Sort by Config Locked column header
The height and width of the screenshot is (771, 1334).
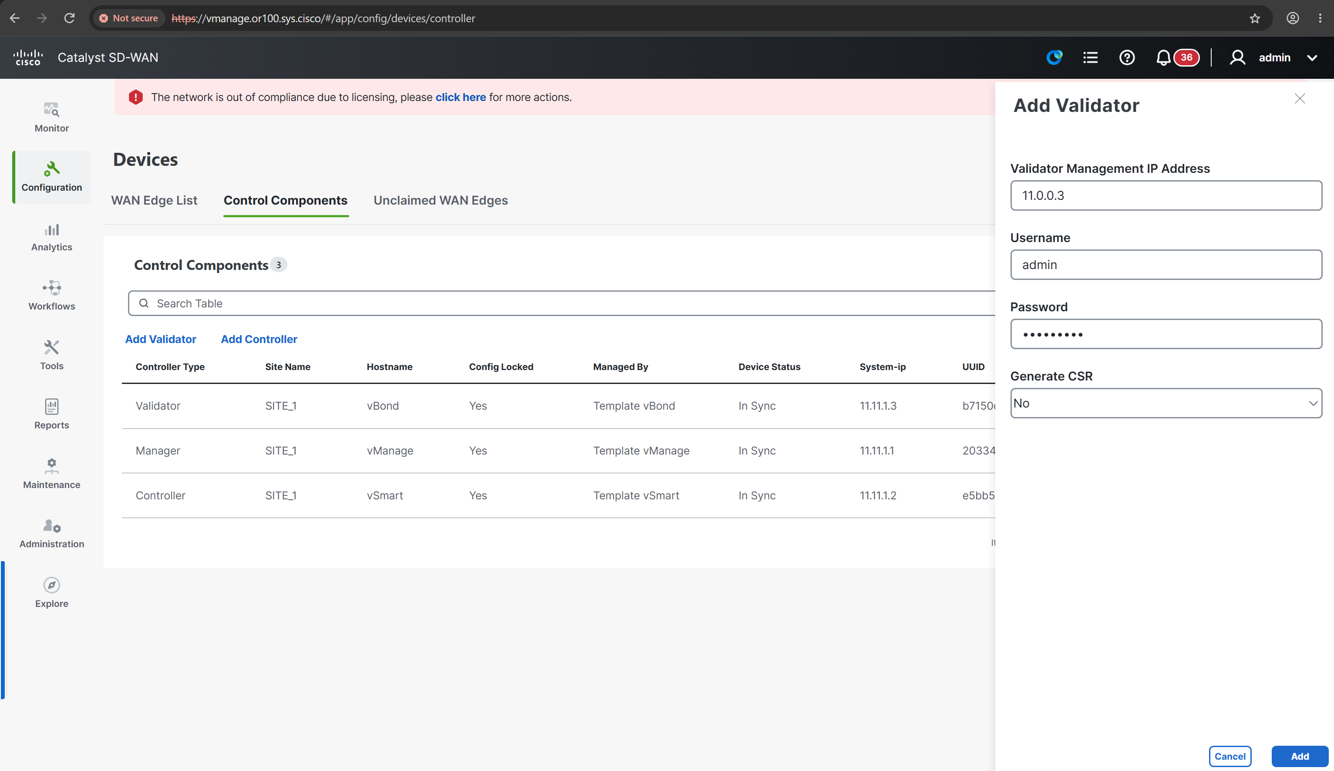point(501,367)
